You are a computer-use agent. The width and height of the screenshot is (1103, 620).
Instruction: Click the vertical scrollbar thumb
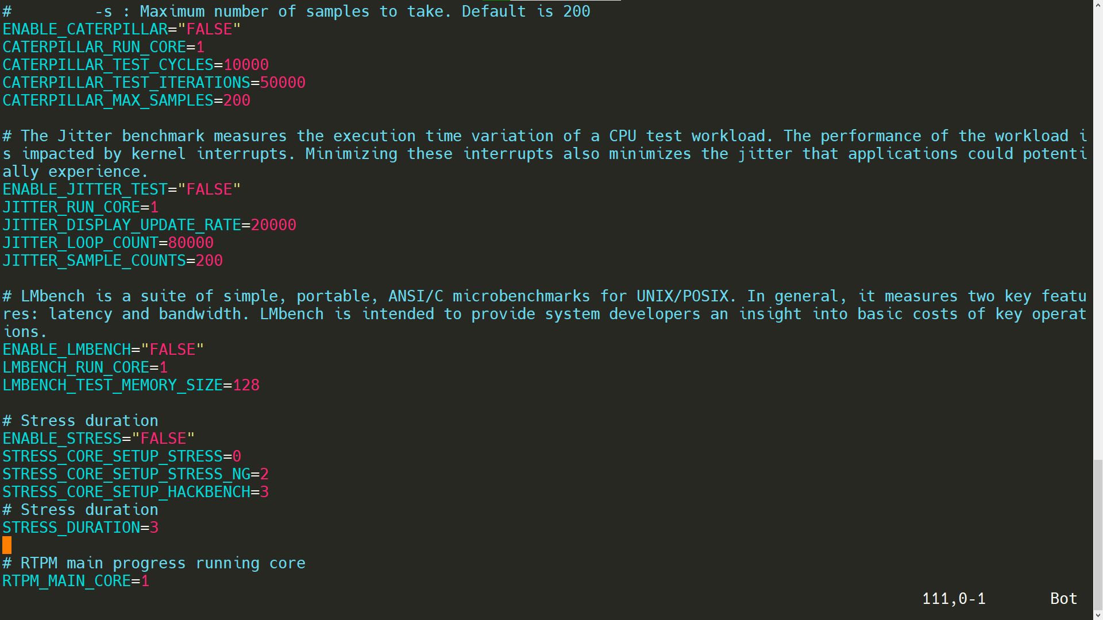(1098, 534)
